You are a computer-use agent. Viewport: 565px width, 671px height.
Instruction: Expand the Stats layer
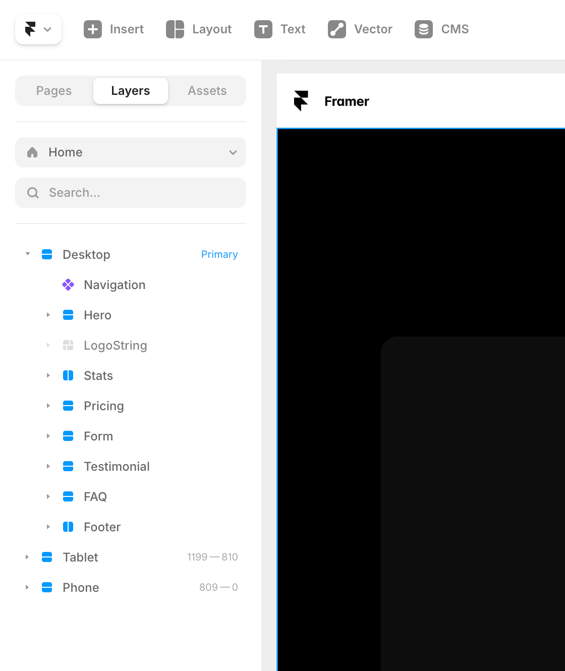tap(48, 375)
